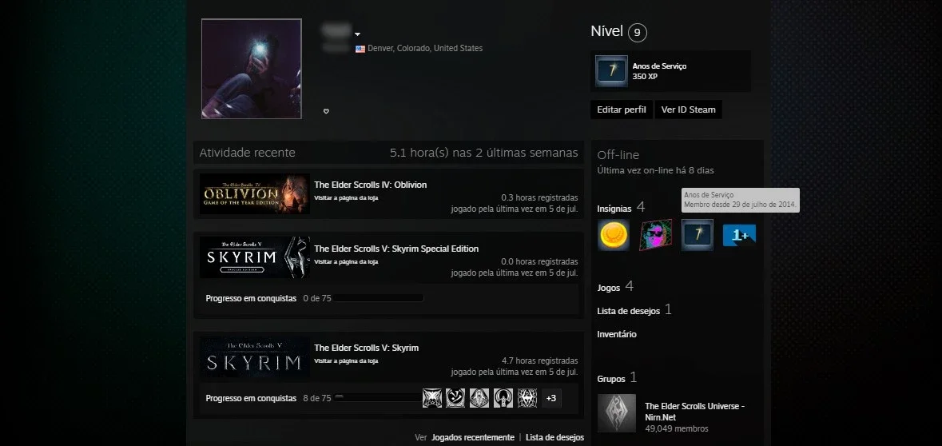
Task: Open the fourth Skyrim achievement icon
Action: point(503,398)
